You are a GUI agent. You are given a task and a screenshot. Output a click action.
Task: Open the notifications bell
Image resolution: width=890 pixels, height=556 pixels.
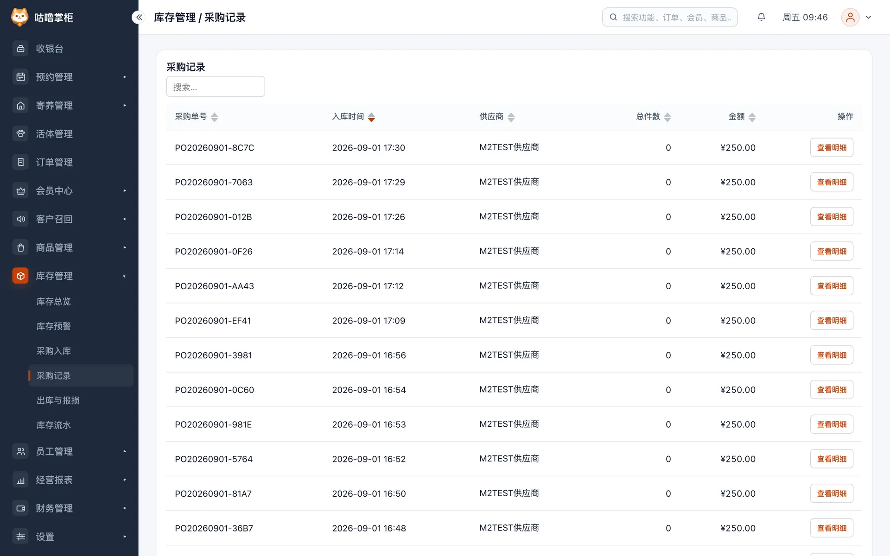pyautogui.click(x=761, y=17)
